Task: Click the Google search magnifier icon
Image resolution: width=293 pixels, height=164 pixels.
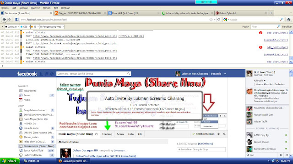Action: coord(282,19)
